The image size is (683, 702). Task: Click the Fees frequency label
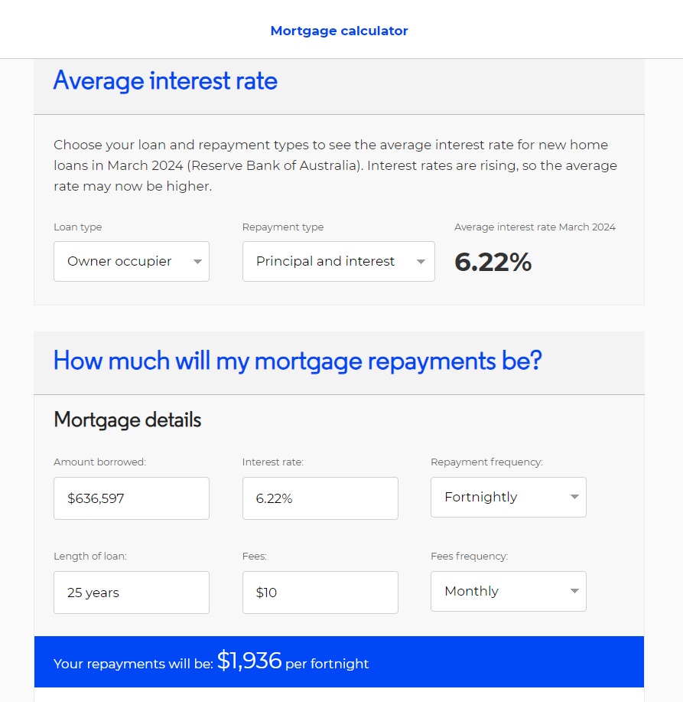(x=469, y=556)
